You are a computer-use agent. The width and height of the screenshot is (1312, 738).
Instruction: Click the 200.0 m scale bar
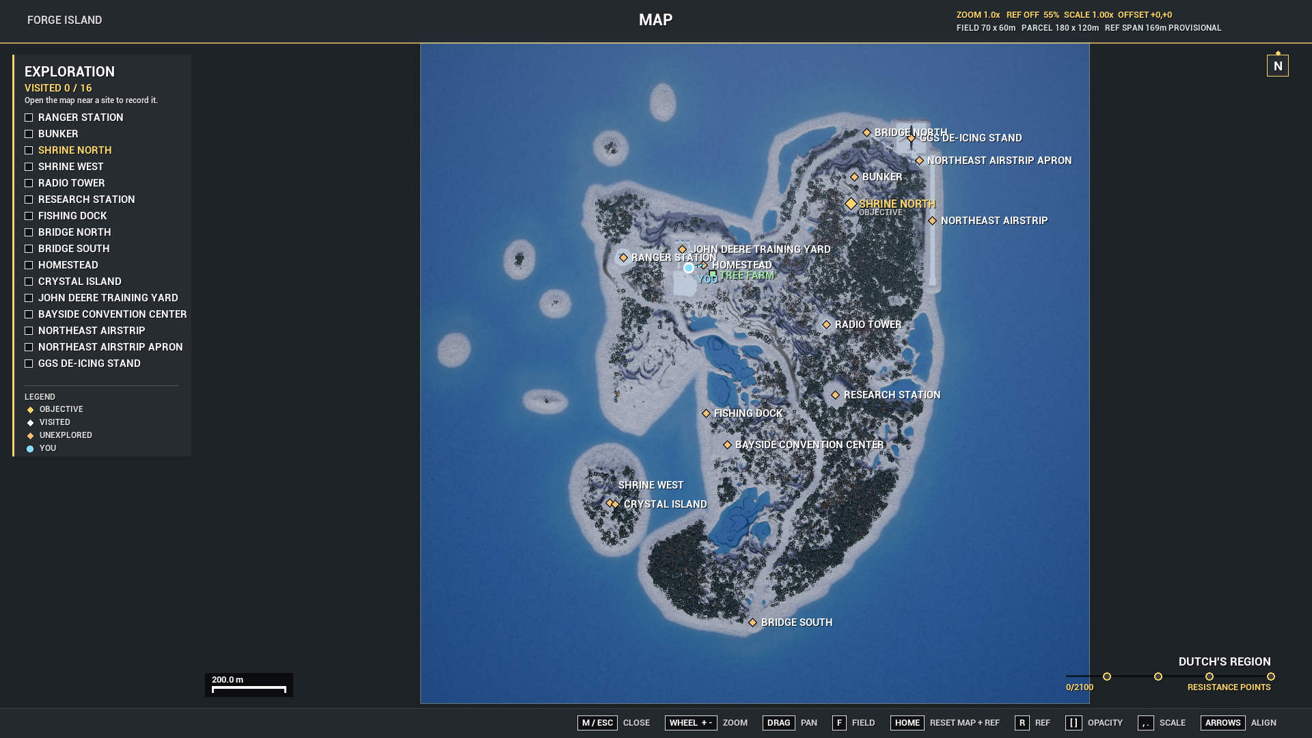pos(249,685)
